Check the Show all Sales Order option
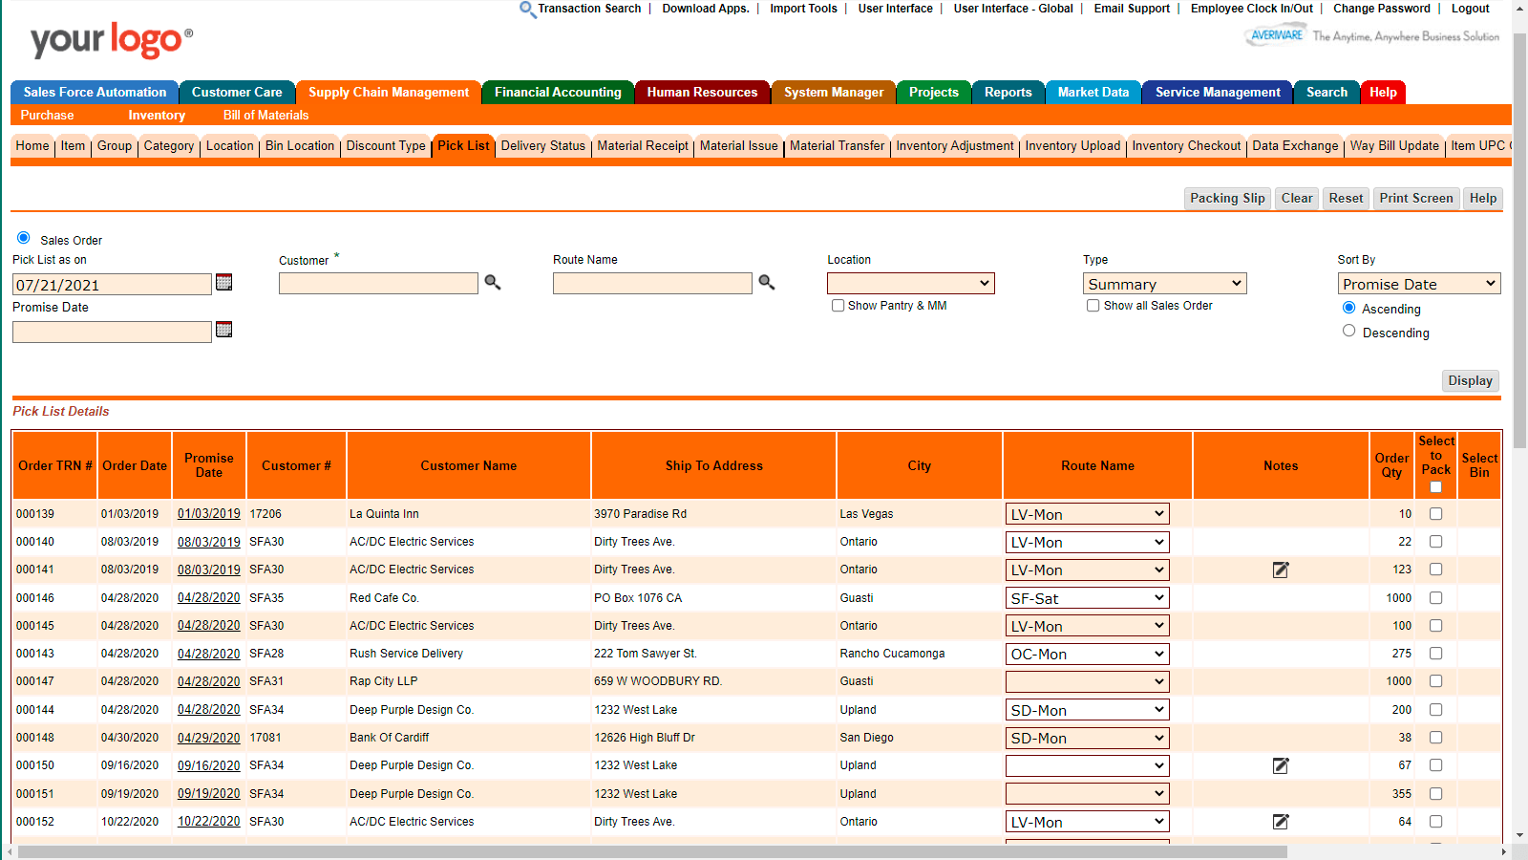 pyautogui.click(x=1093, y=306)
